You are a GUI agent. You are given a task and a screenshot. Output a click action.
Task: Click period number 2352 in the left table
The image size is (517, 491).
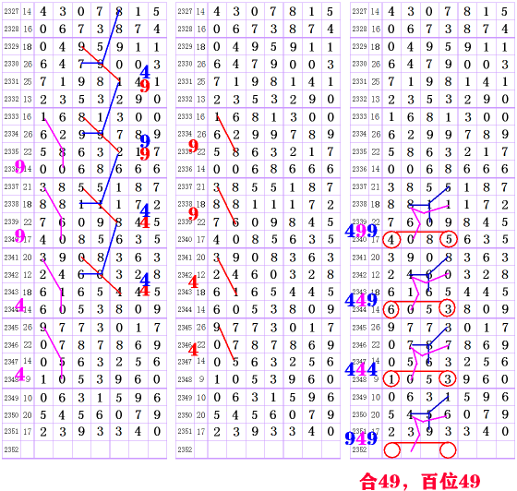(x=11, y=449)
